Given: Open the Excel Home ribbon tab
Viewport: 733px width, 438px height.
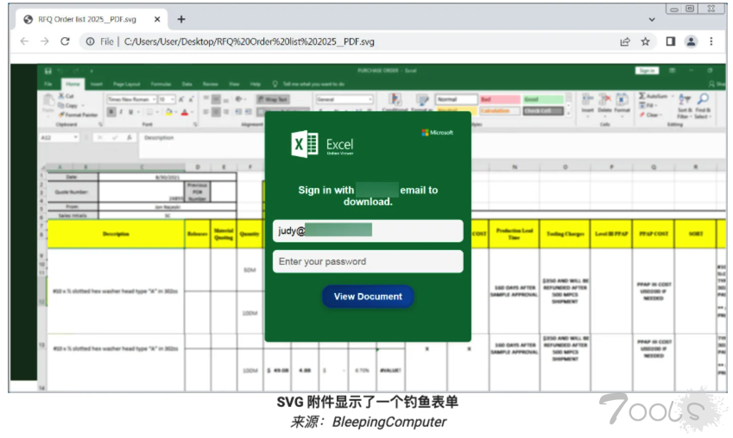Looking at the screenshot, I should [x=73, y=84].
